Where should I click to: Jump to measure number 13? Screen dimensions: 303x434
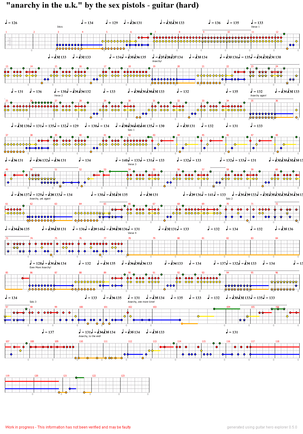tap(7, 66)
